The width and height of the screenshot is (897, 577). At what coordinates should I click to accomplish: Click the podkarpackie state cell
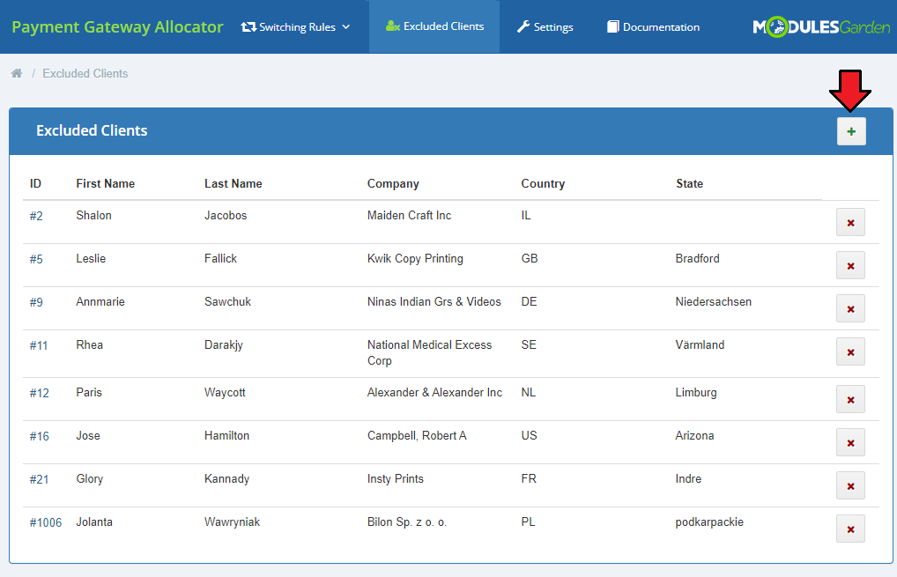(x=709, y=522)
